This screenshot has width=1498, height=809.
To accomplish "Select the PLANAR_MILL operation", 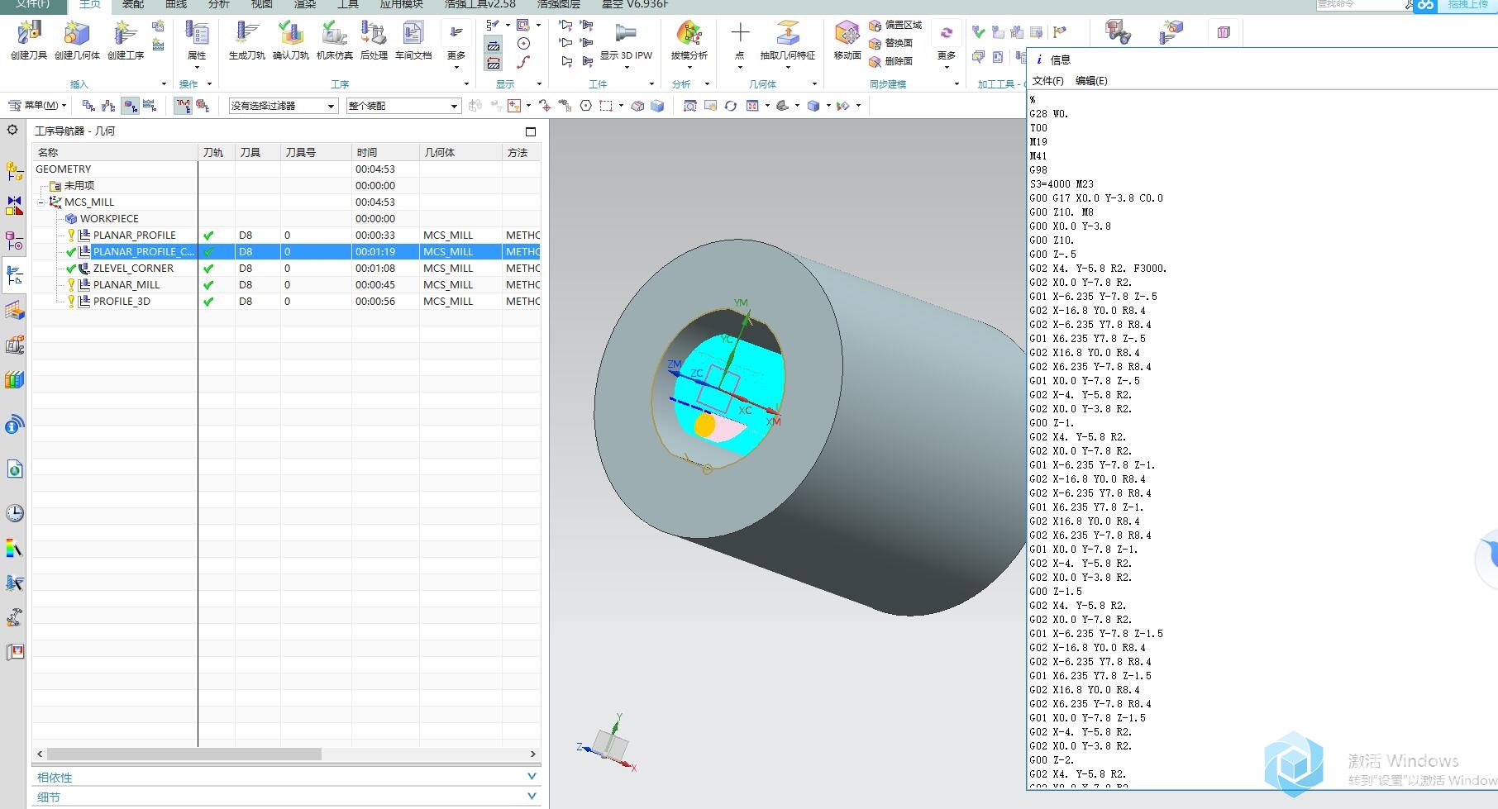I will 126,285.
